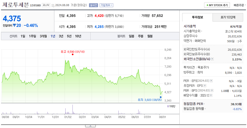Select the 10년 line chart period
The image size is (247, 128).
(x=78, y=36)
